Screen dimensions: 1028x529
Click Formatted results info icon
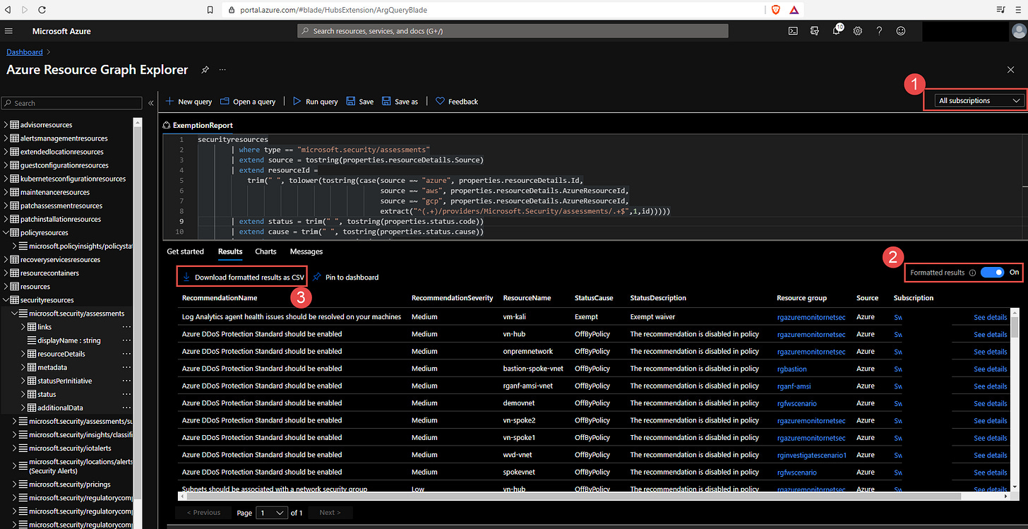972,273
